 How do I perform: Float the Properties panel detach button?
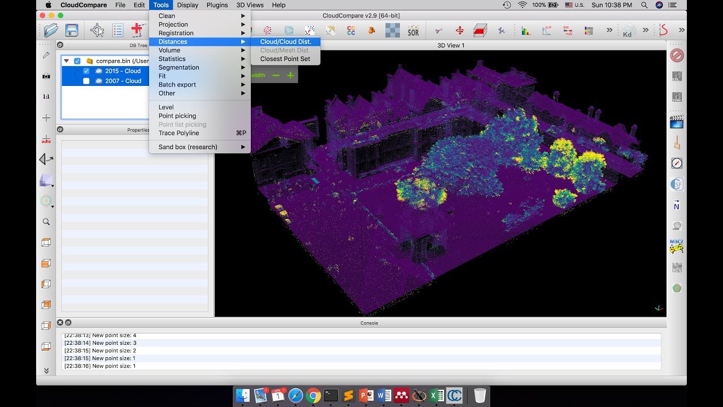(x=60, y=129)
